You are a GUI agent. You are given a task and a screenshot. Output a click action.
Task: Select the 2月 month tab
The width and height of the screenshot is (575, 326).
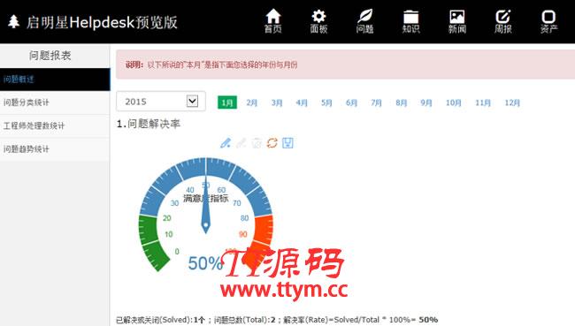(x=252, y=102)
